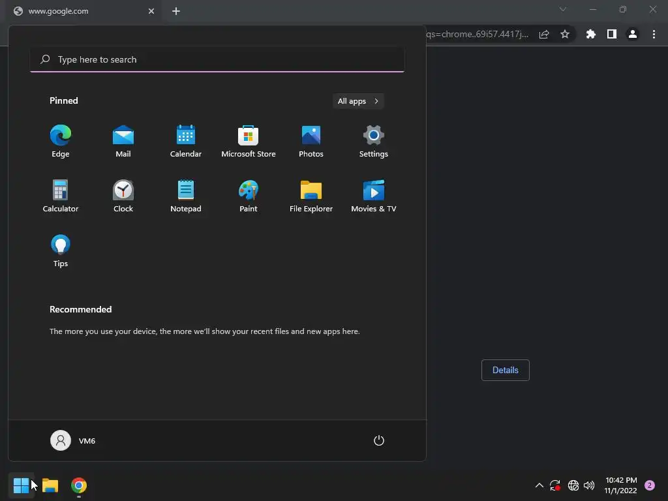Viewport: 668px width, 501px height.
Task: Open the clock and date flyout
Action: [621, 485]
